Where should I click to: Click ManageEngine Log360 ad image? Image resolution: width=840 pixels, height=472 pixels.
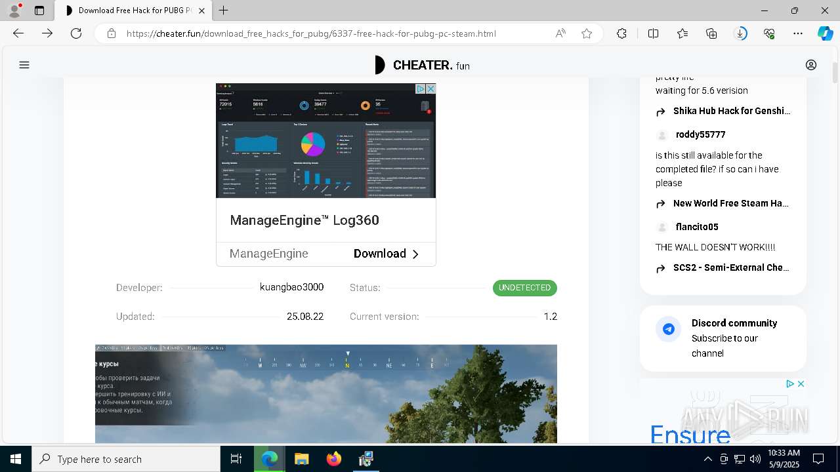pos(325,140)
